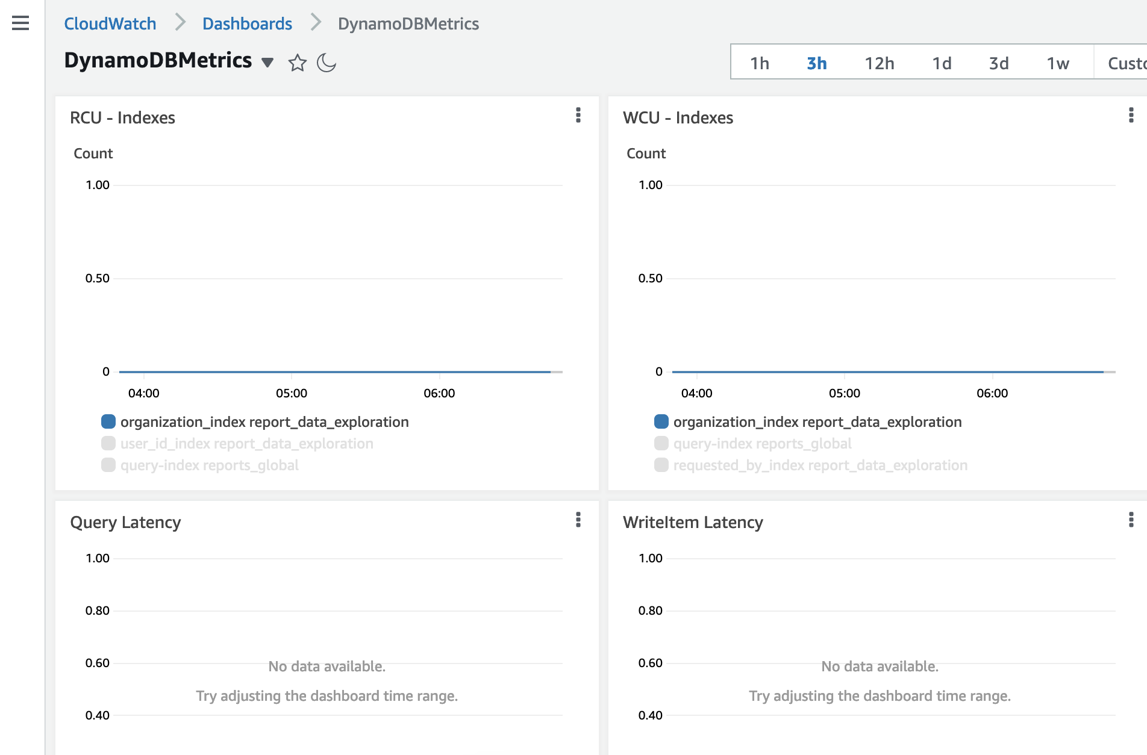Go to the CloudWatch breadcrumb link
Image resolution: width=1147 pixels, height=755 pixels.
(x=110, y=23)
